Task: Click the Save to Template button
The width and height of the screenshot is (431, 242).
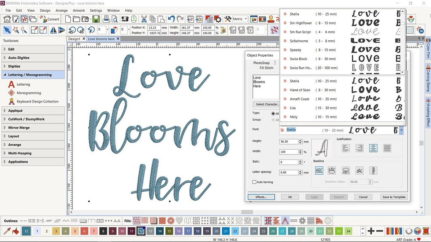Action: point(394,197)
